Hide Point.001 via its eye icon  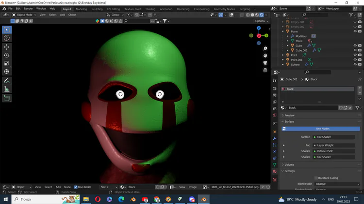[x=355, y=59]
